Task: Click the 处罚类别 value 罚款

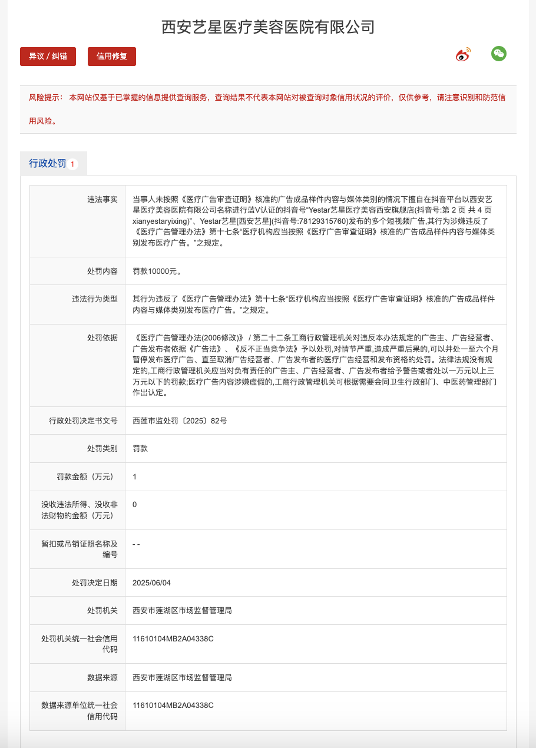Action: pos(140,449)
